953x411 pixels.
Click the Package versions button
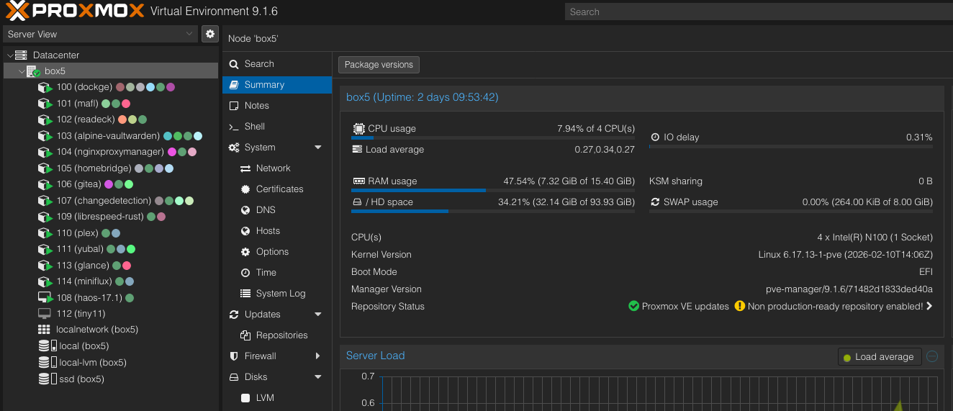379,65
